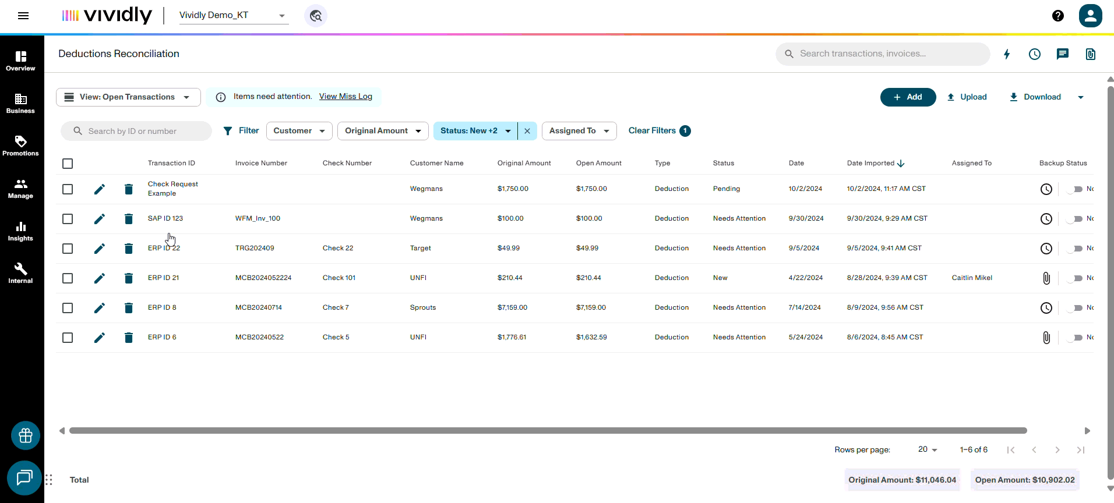The width and height of the screenshot is (1114, 503).
Task: Open the View Miss Log link
Action: 346,97
